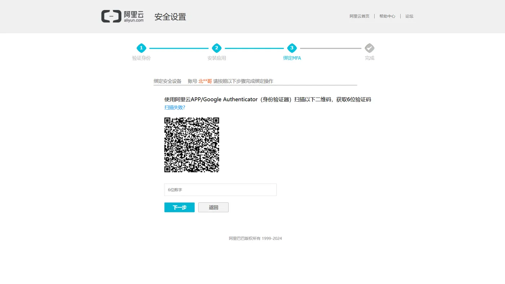Click the 阿里巴巴版权所有 1999-2024 footer text
The height and width of the screenshot is (284, 505).
[255, 238]
